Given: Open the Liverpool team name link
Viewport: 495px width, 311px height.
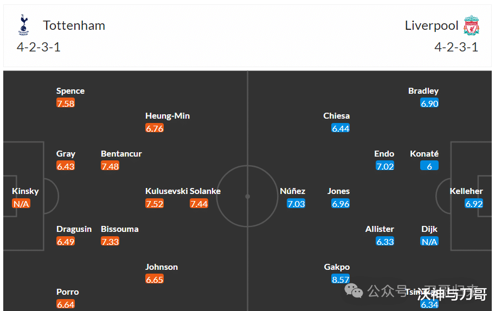Looking at the screenshot, I should click(431, 25).
